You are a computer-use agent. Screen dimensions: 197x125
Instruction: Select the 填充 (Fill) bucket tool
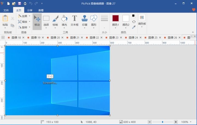tap(64, 21)
